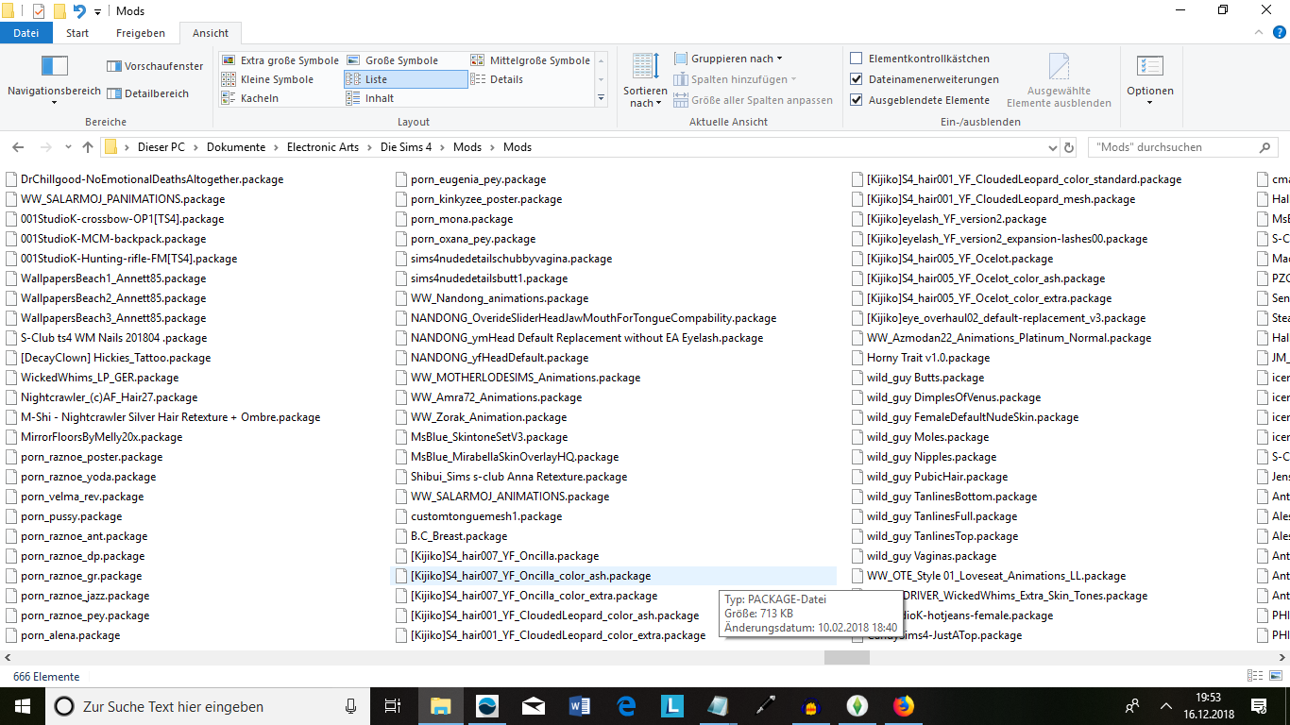Activate Cortana microphone
This screenshot has height=725, width=1290.
[350, 706]
